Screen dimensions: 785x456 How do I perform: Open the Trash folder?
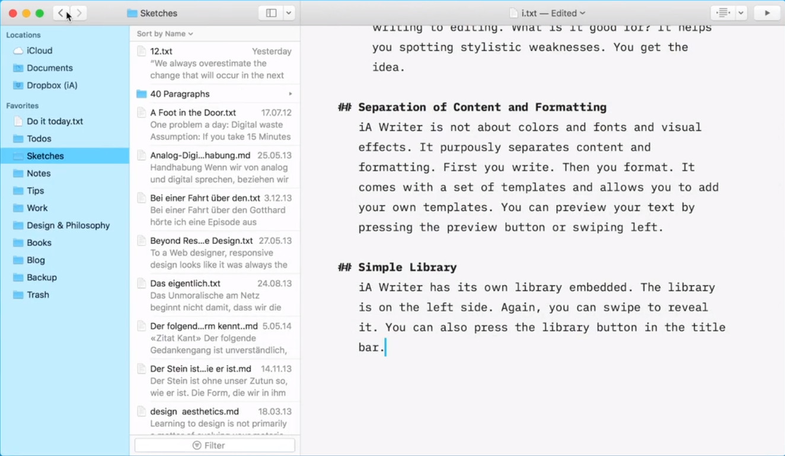point(65,295)
